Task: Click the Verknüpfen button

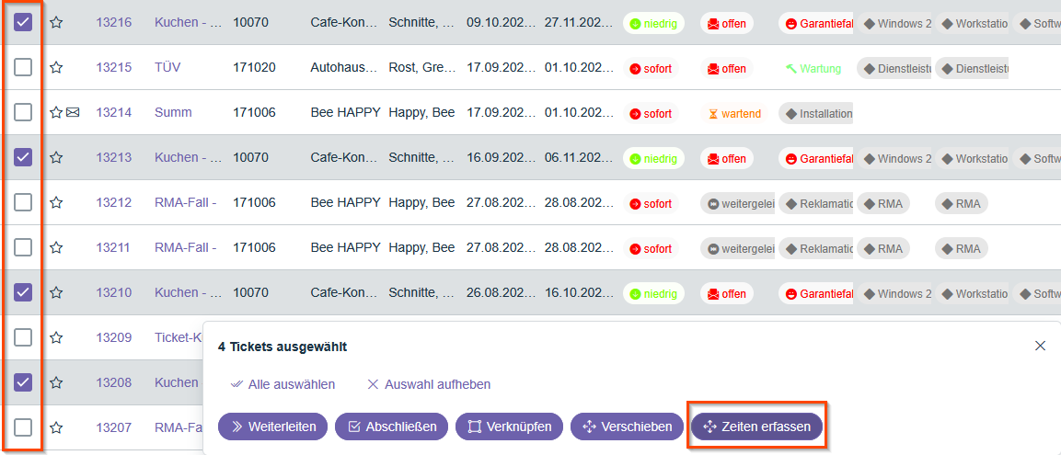Action: 509,427
